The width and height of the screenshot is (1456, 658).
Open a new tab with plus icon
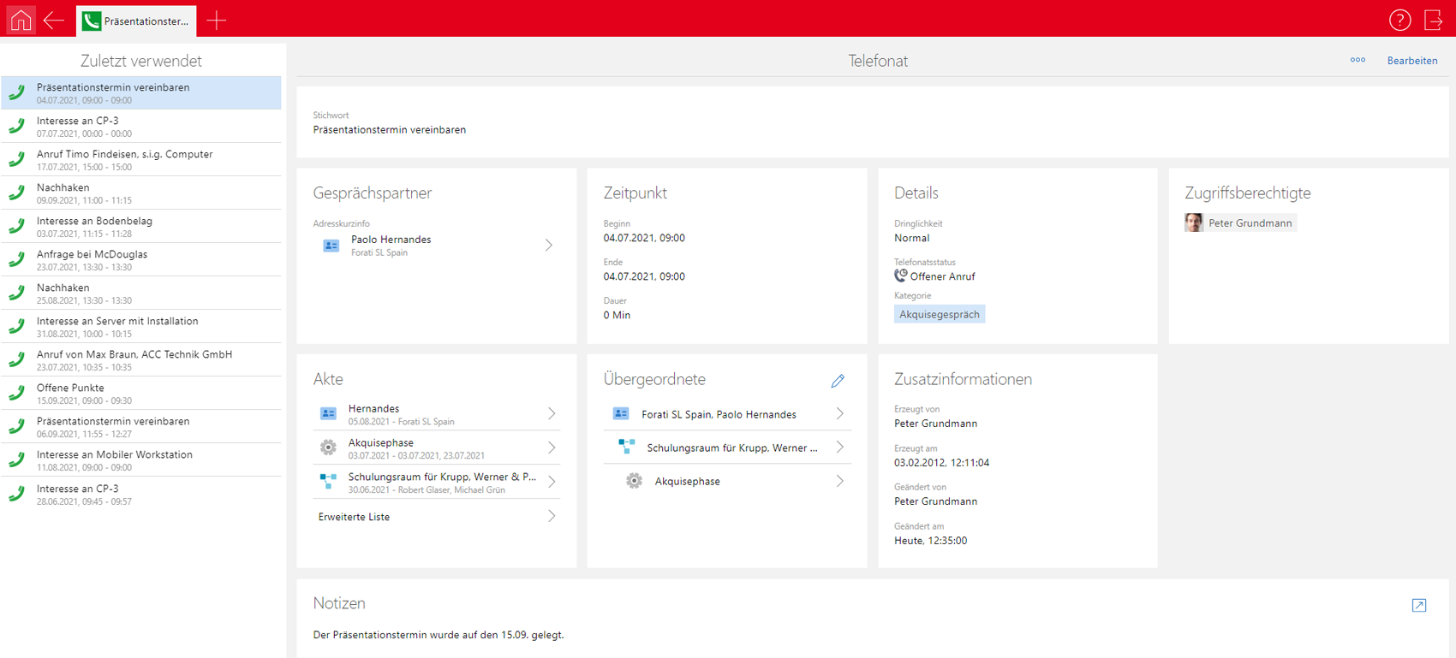tap(216, 21)
